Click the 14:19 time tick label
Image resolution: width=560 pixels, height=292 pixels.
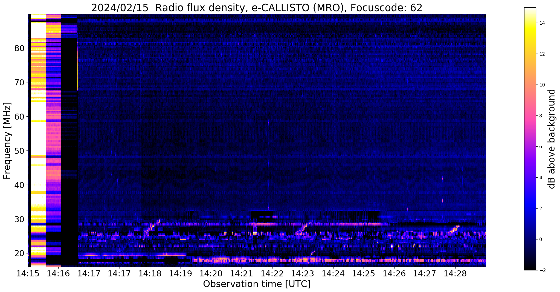(180, 273)
